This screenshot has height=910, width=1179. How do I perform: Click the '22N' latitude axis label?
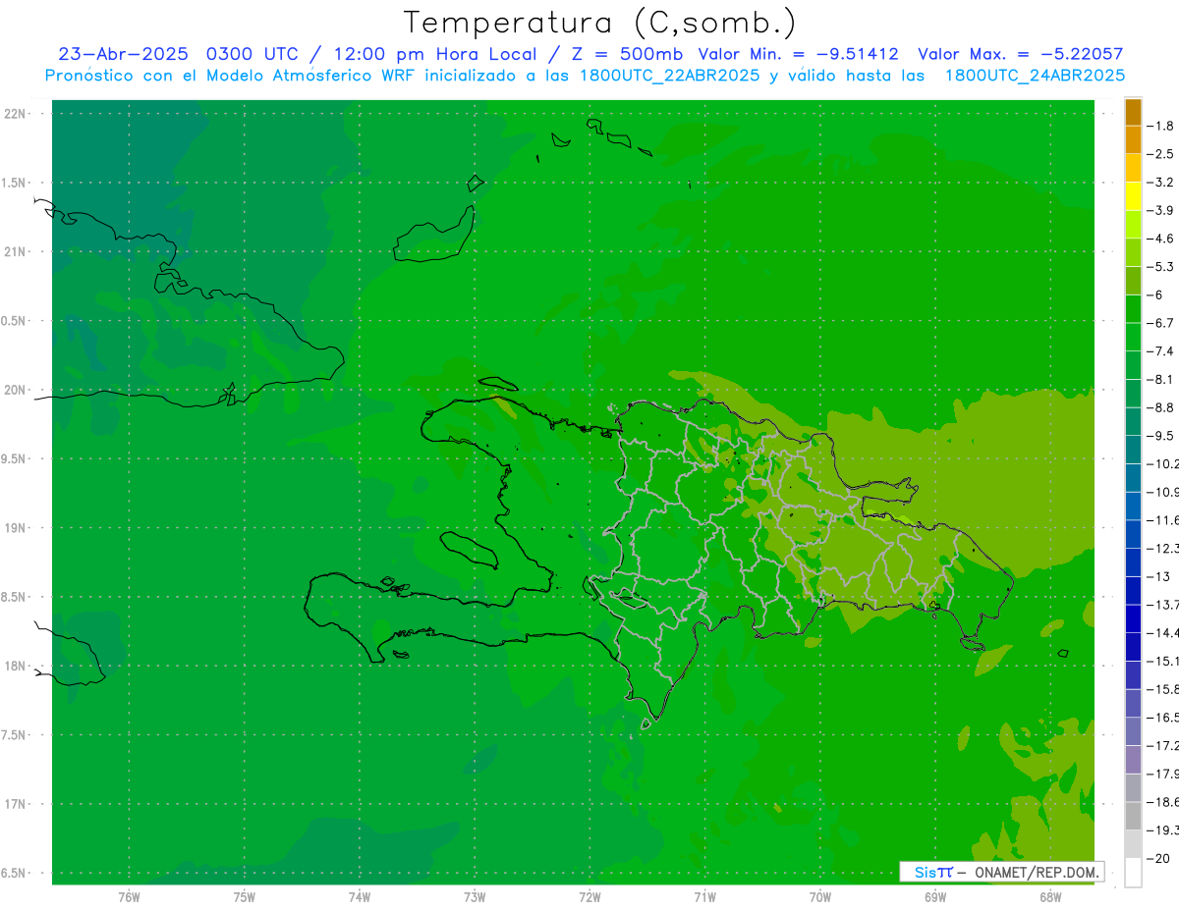tap(15, 114)
